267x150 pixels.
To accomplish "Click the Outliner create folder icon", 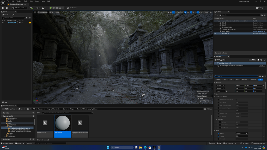I will click(262, 15).
